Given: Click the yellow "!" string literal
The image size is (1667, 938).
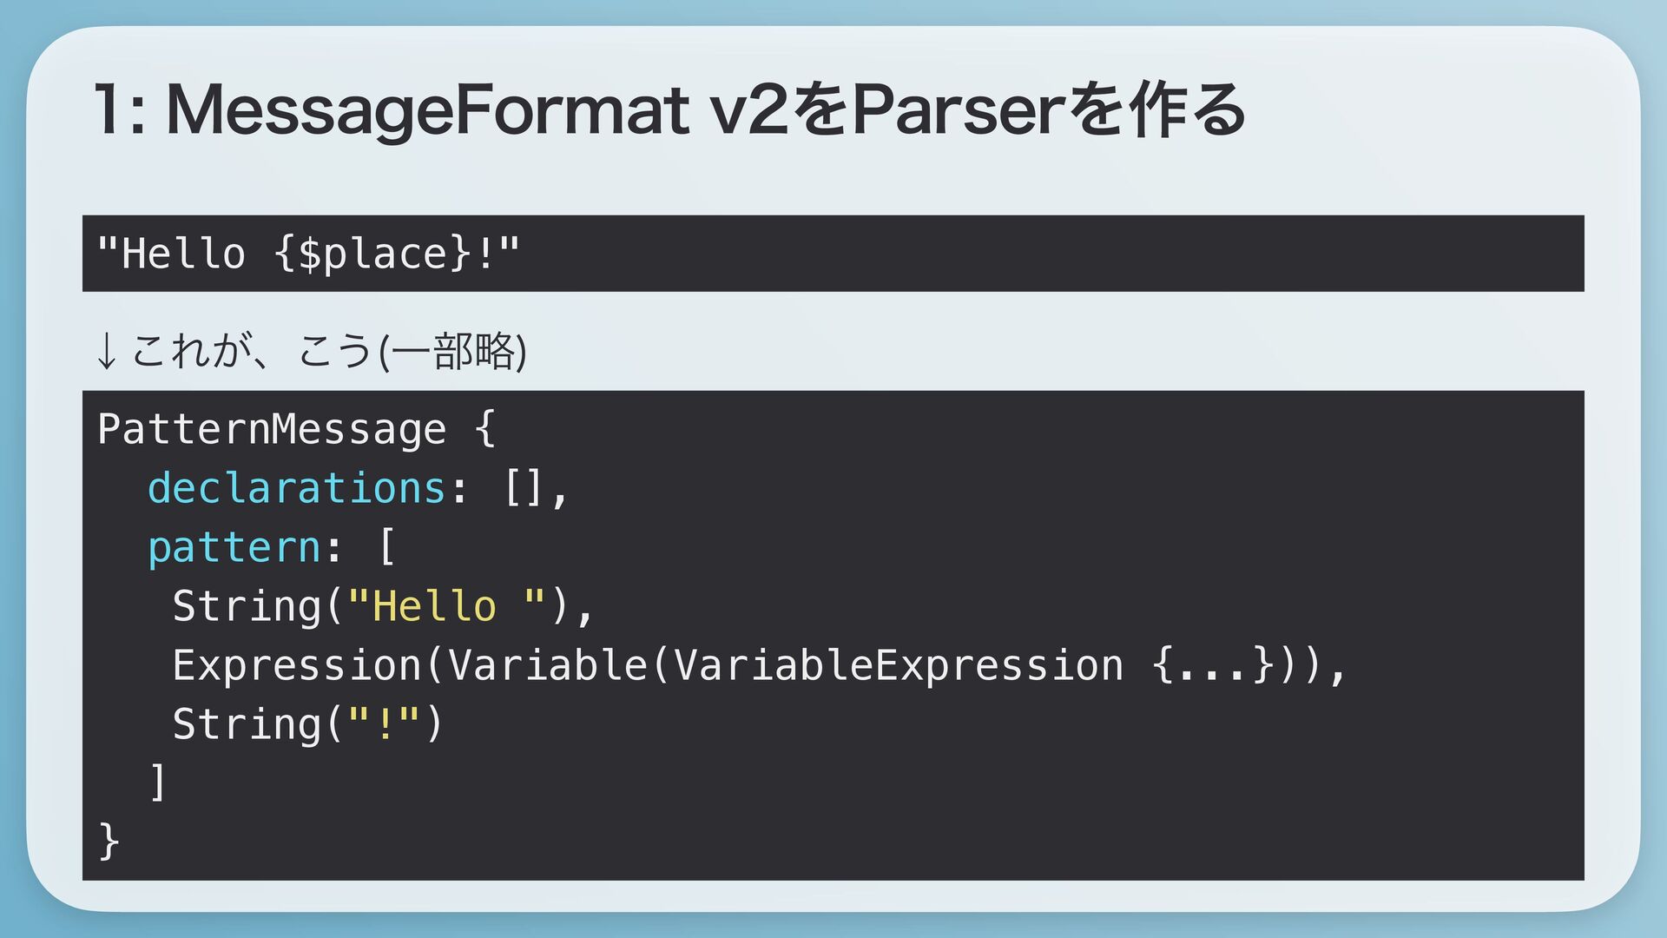Looking at the screenshot, I should pos(384,723).
